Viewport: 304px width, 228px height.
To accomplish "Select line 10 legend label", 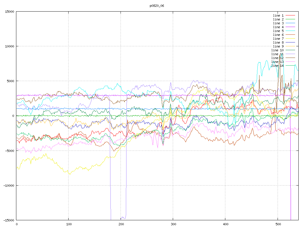I will click(x=277, y=50).
